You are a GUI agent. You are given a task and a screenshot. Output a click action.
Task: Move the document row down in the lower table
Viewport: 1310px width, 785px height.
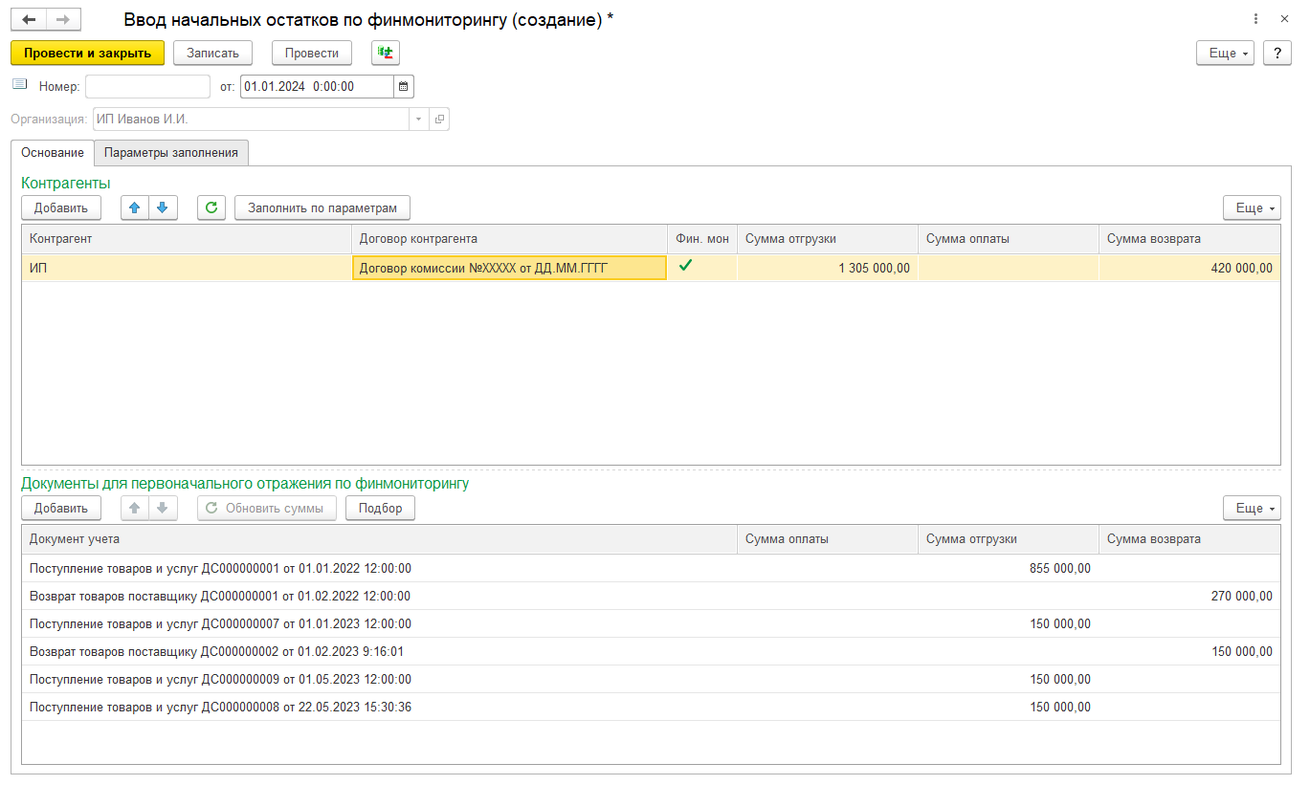click(x=163, y=509)
